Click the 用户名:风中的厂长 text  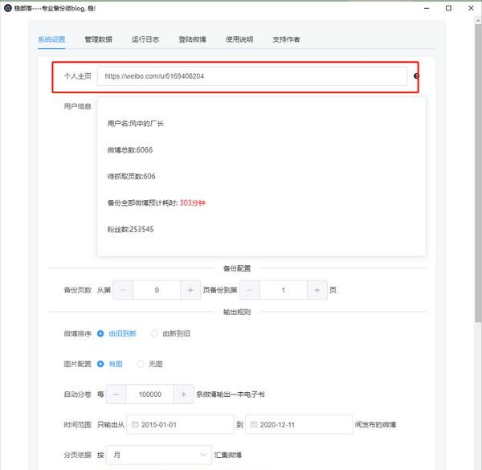(136, 123)
